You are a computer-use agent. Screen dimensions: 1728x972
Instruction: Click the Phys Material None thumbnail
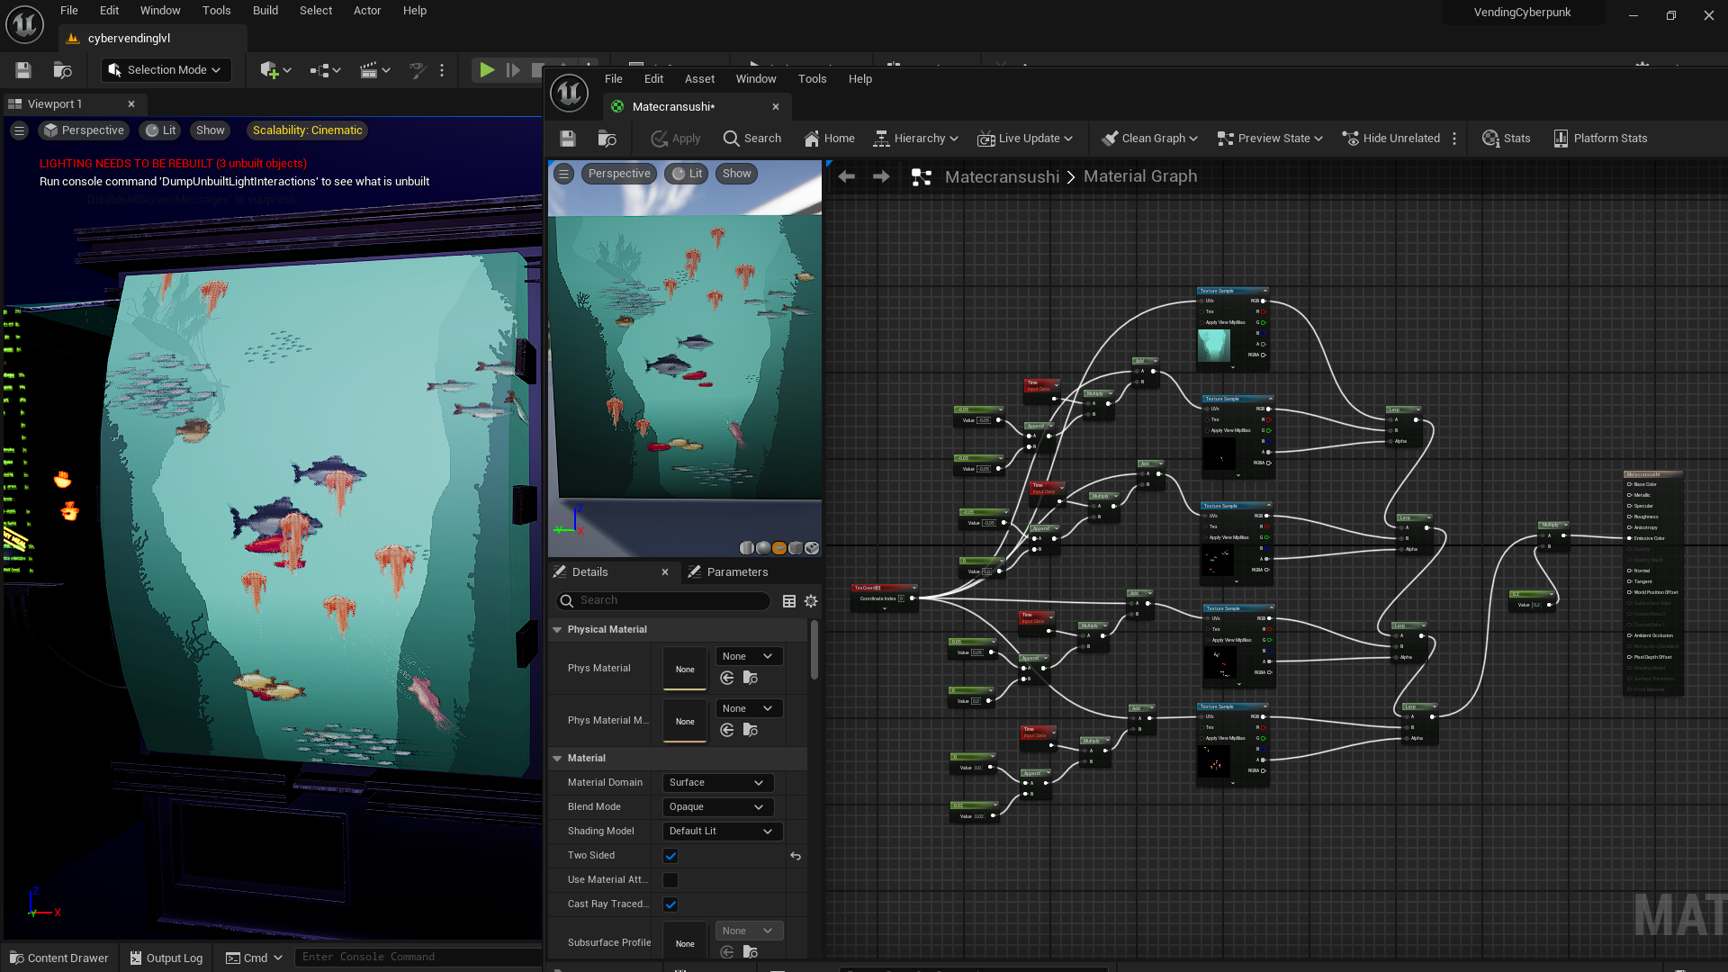click(685, 669)
